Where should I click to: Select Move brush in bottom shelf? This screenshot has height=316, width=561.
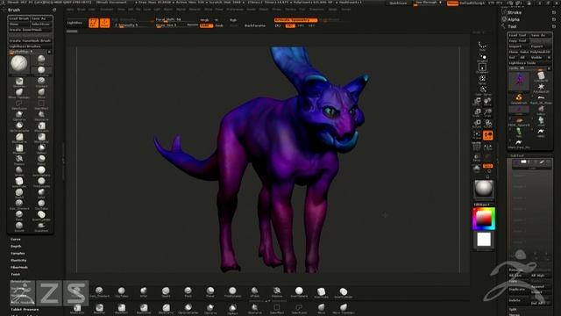point(321,308)
